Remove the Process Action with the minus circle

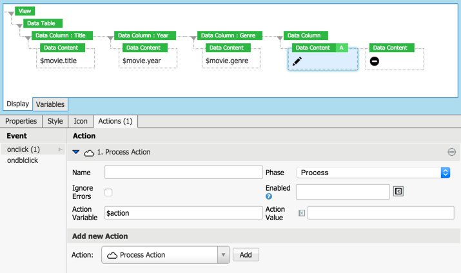point(451,152)
